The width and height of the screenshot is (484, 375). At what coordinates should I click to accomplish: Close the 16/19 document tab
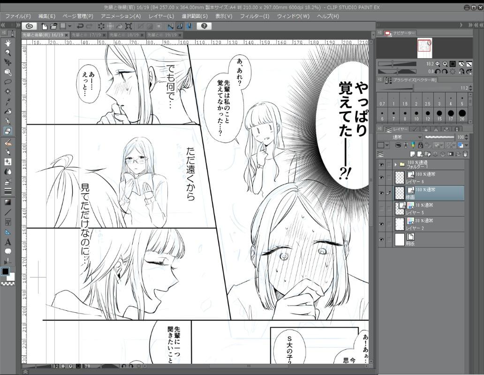point(67,35)
